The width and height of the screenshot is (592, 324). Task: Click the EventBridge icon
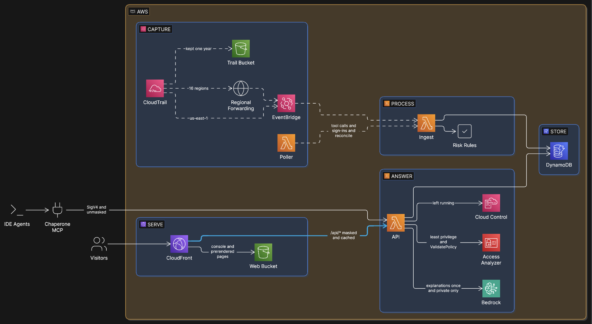tap(286, 103)
